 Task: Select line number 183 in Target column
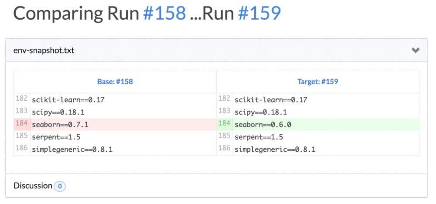click(x=224, y=112)
